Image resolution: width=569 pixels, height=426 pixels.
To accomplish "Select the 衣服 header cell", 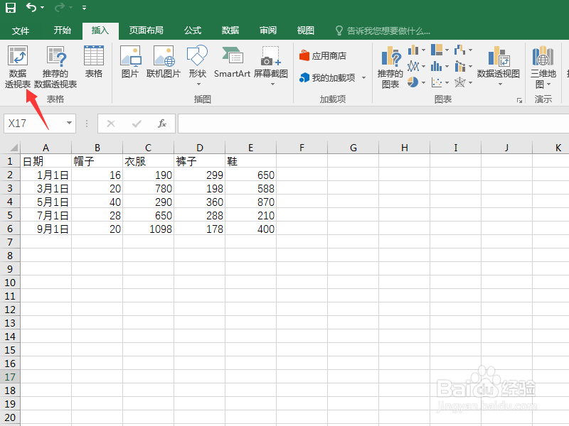I will [x=148, y=161].
